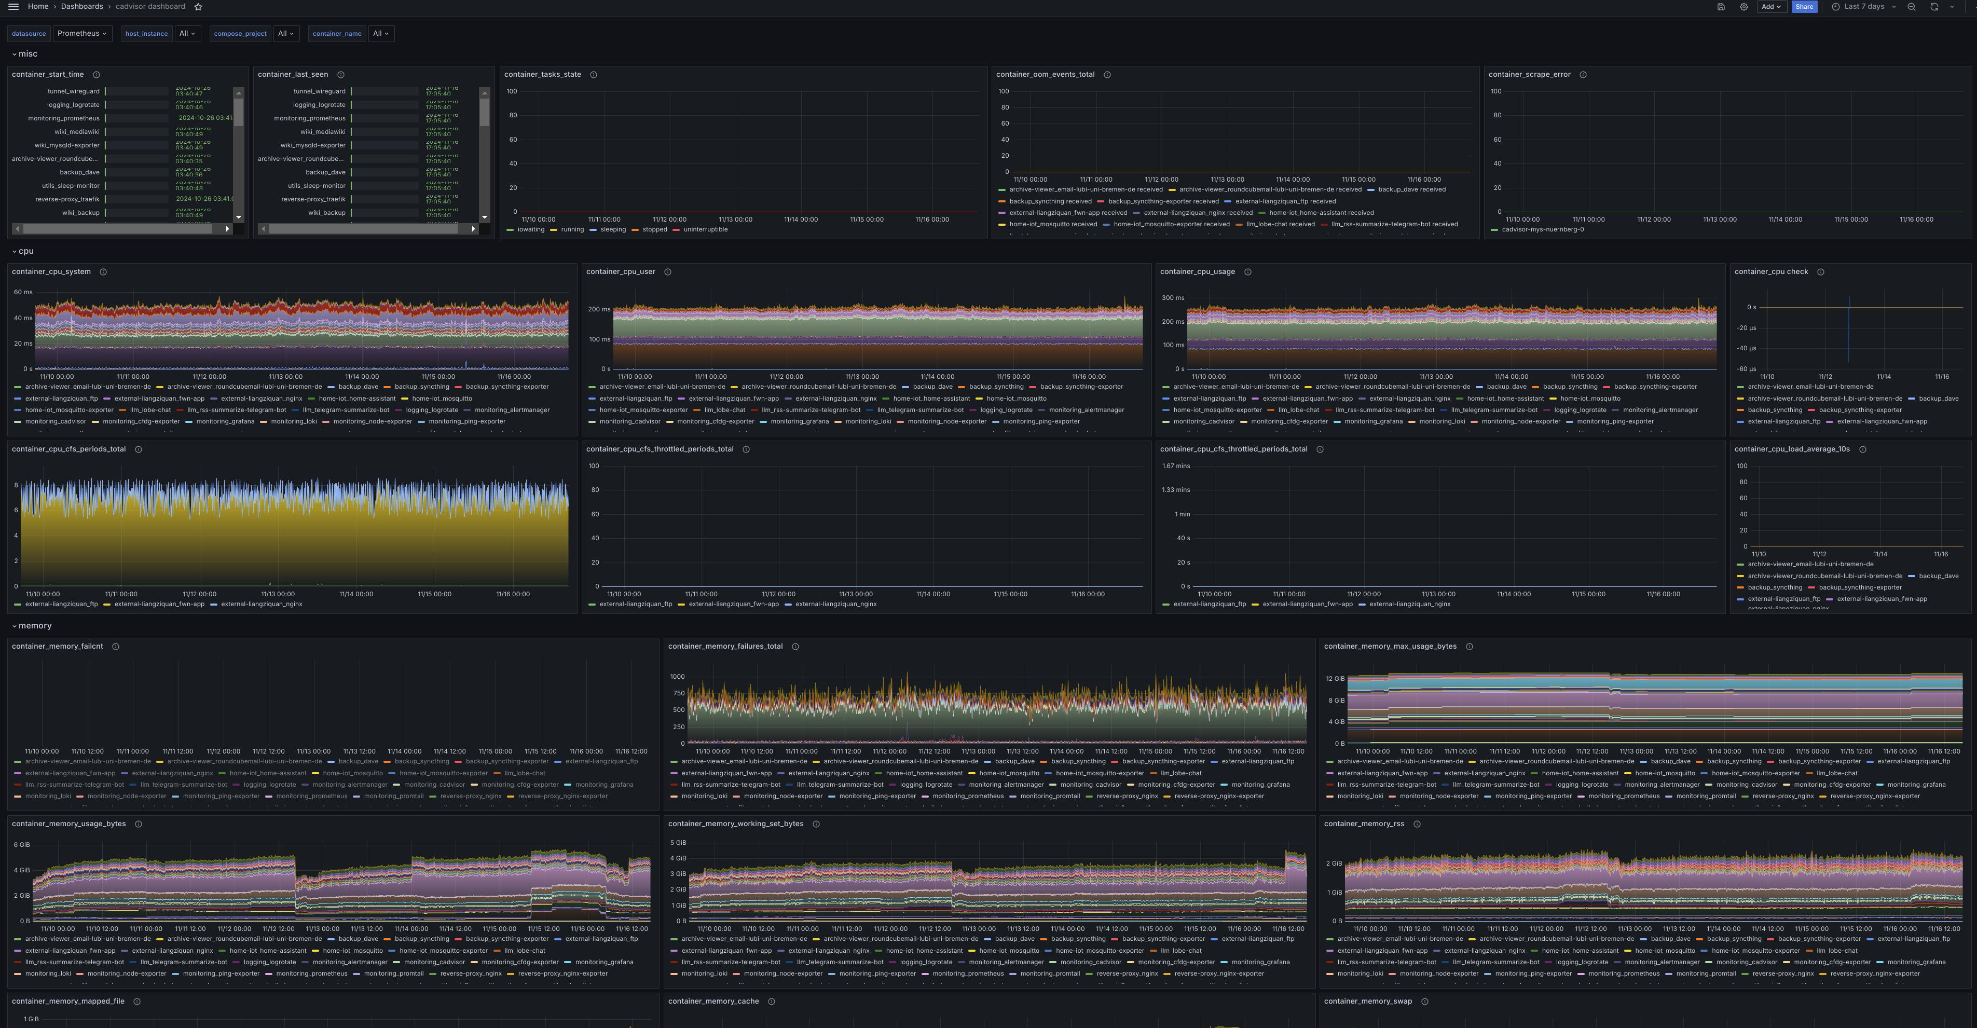The image size is (1977, 1028).
Task: Open dashboard settings gear
Action: tap(1743, 7)
